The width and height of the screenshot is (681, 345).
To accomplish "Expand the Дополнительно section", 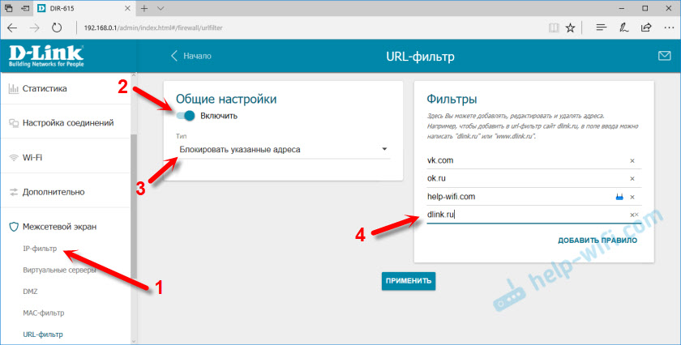I will point(66,192).
